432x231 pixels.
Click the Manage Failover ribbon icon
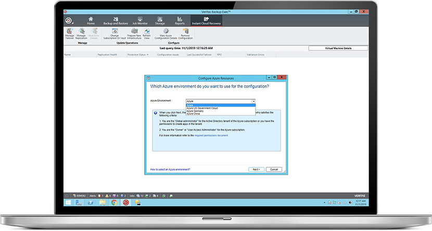tap(69, 34)
